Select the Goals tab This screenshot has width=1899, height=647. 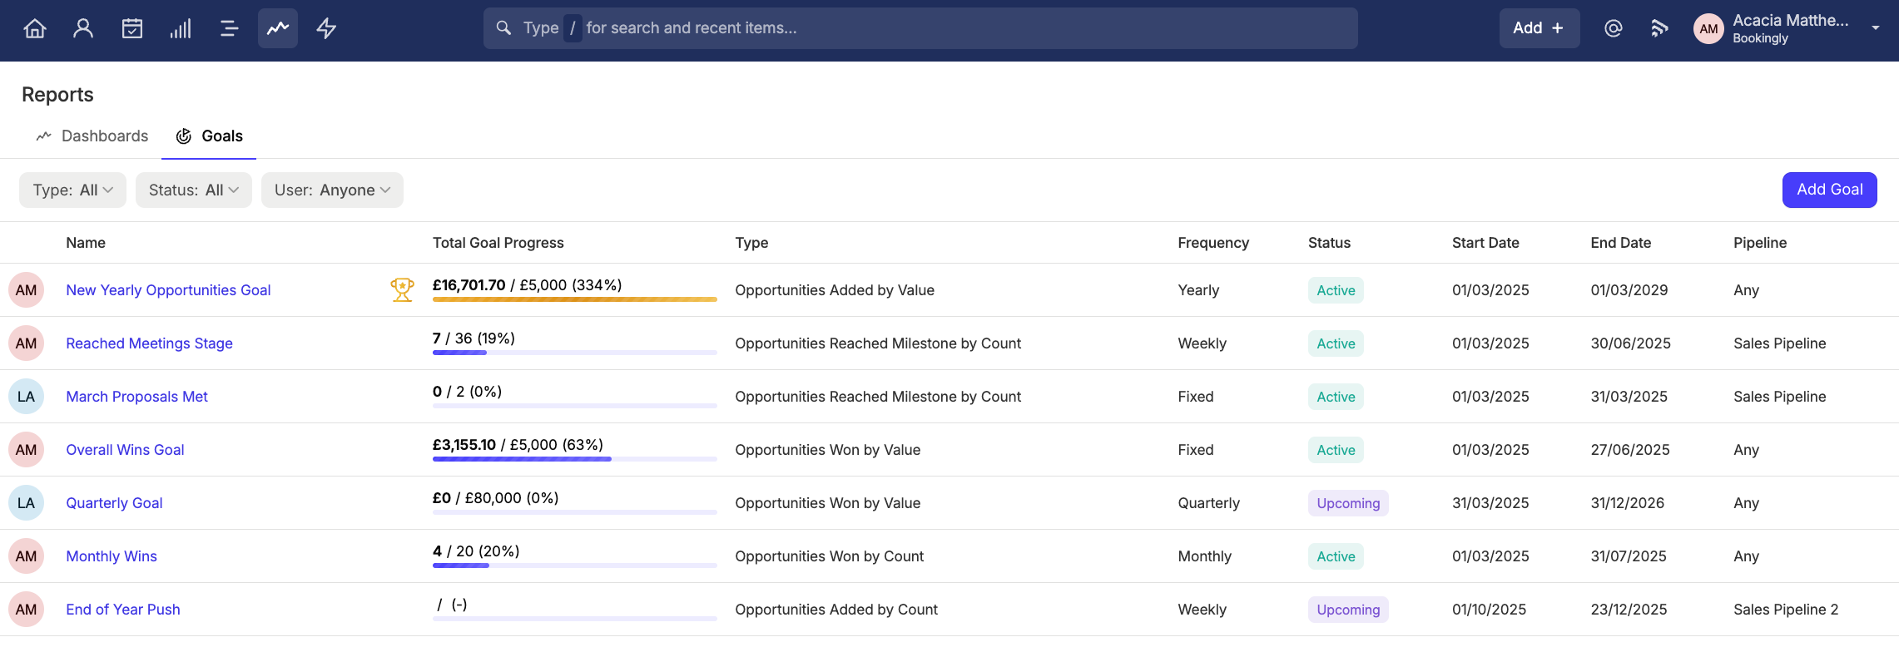(x=209, y=136)
